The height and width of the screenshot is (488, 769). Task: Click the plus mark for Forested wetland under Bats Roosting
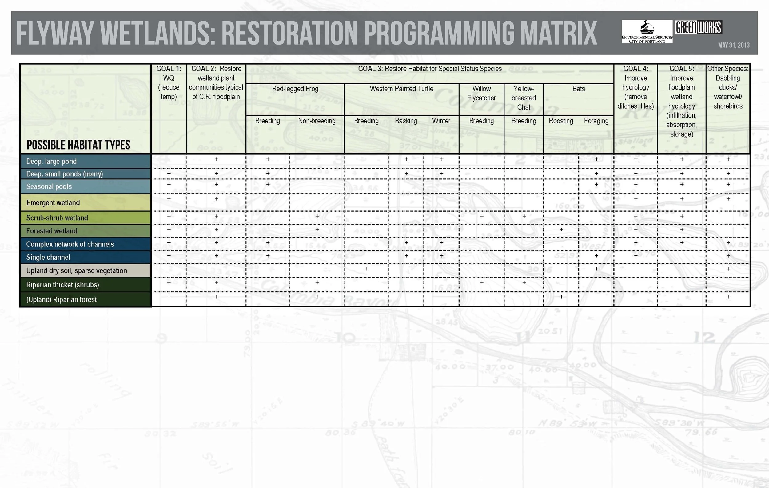click(561, 230)
